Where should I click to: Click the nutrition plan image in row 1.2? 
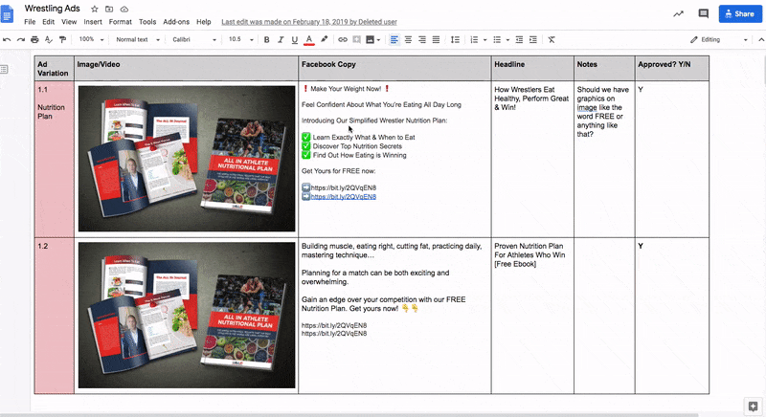(x=187, y=316)
